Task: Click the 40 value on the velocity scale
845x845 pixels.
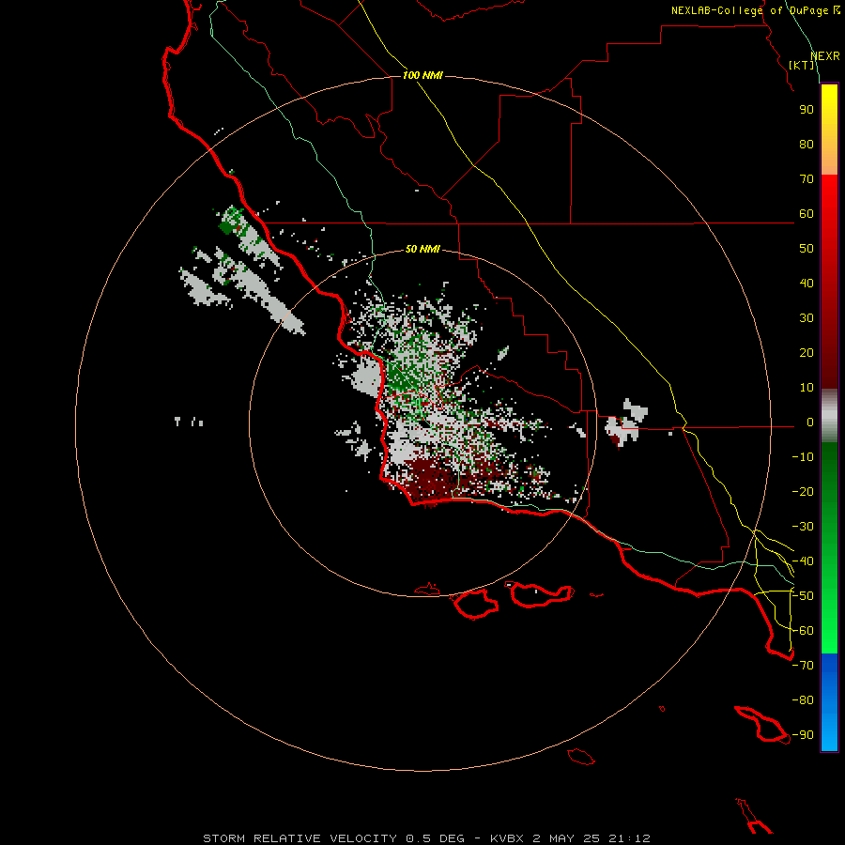Action: (x=807, y=284)
